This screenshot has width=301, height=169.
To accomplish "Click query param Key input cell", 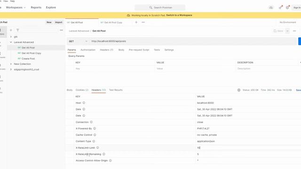I will click(x=114, y=69).
